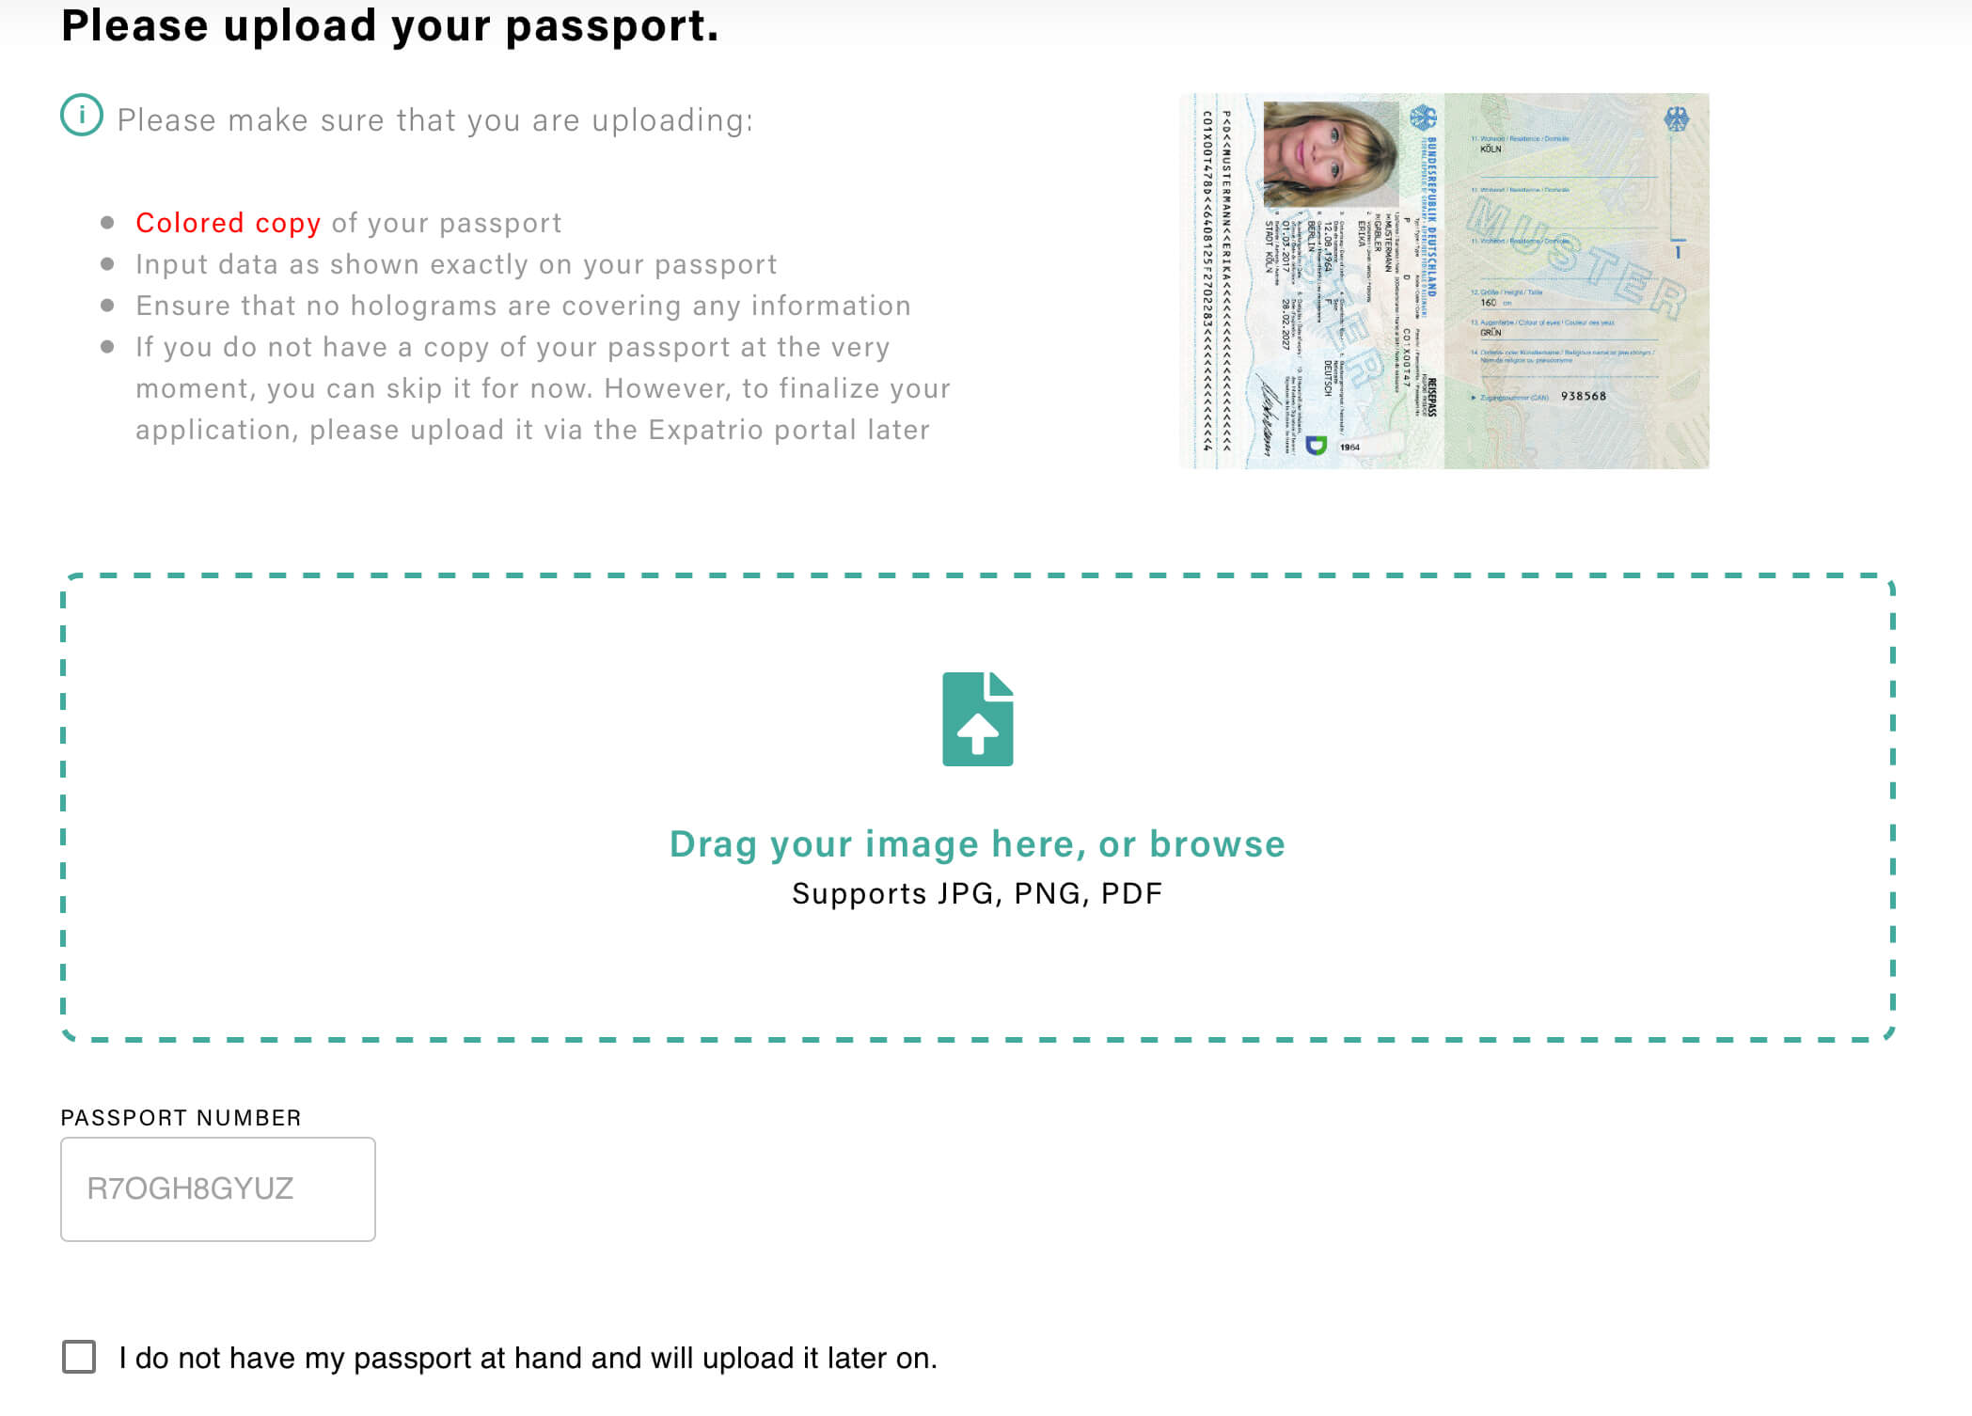
Task: Tick the passport-not-at-hand checkbox
Action: [79, 1357]
